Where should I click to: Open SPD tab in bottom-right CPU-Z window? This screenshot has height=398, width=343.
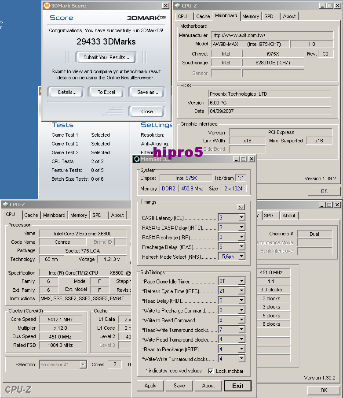[x=270, y=216]
